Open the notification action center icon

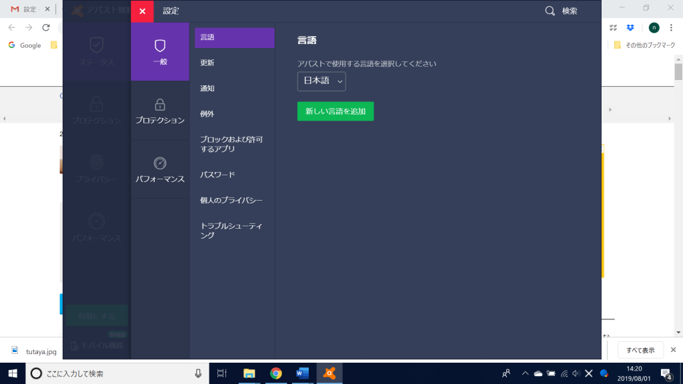point(666,373)
